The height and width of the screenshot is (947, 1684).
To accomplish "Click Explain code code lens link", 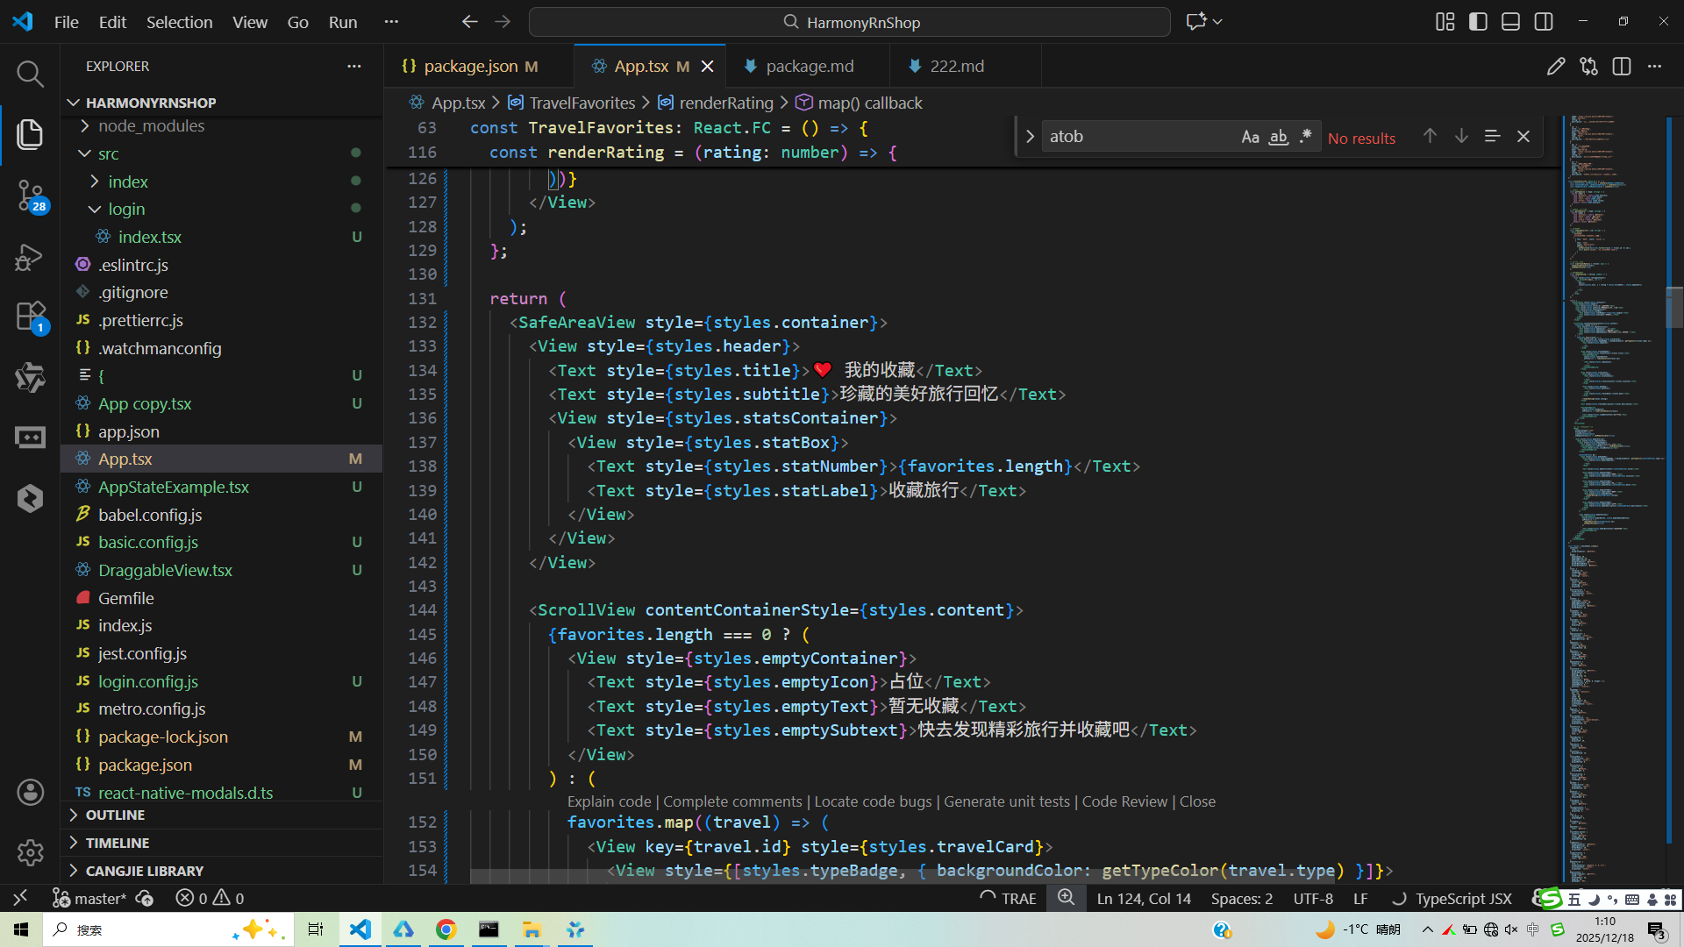I will point(609,801).
